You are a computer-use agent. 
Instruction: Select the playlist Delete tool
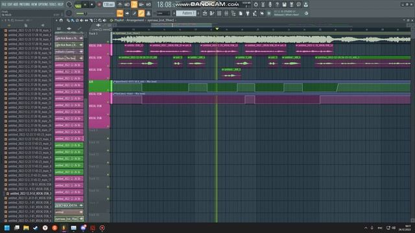[x=77, y=20]
